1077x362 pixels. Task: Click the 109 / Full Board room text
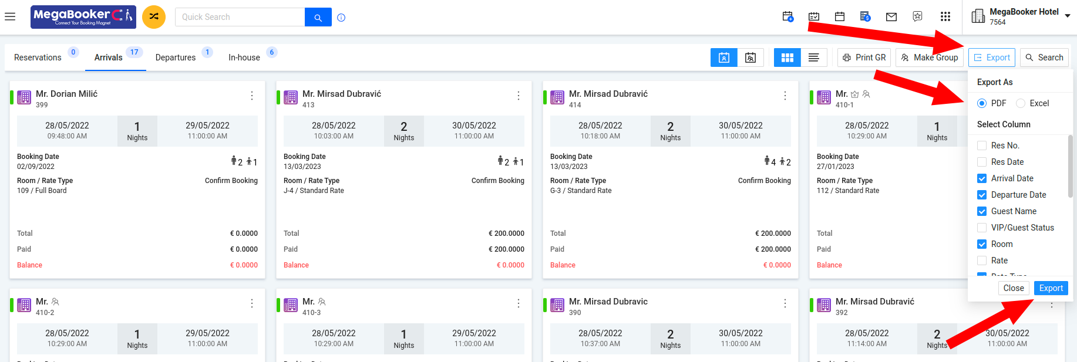(42, 191)
